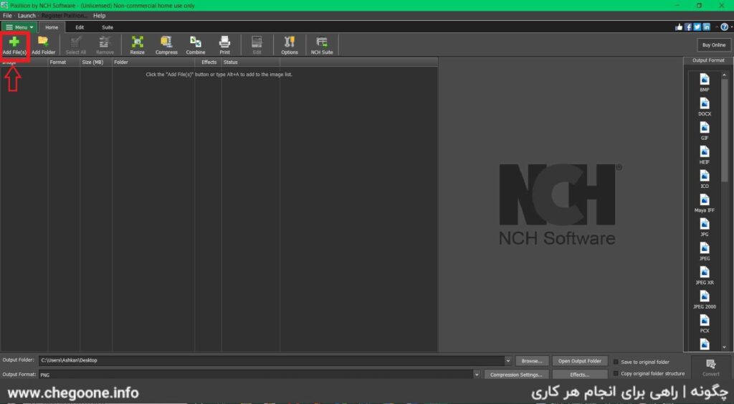The width and height of the screenshot is (734, 404).
Task: Click the Print toolbar icon
Action: pos(224,45)
